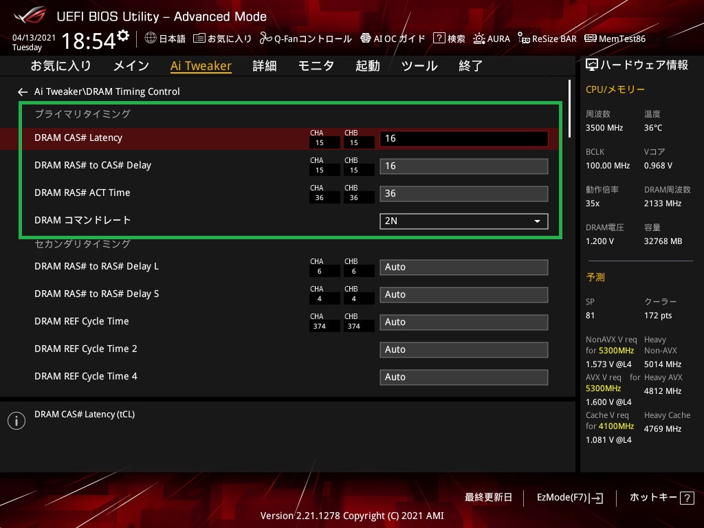Expand DRAM コマンドレート dropdown arrow
704x528 pixels.
[537, 221]
